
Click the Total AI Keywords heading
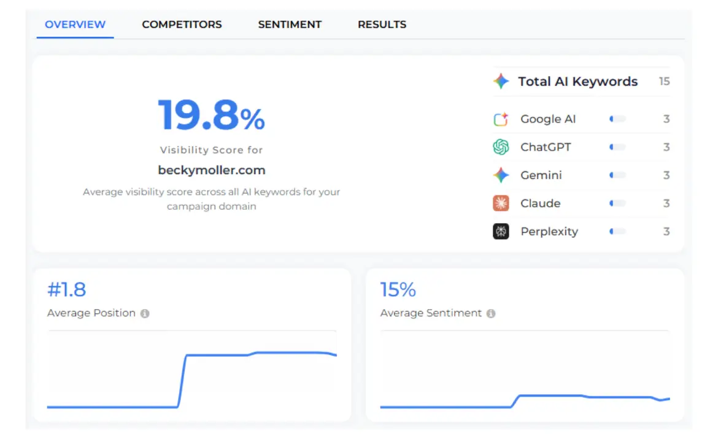tap(577, 81)
